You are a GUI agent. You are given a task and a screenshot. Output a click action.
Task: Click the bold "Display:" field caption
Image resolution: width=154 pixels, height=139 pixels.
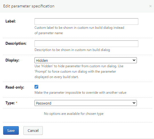coord(12,60)
